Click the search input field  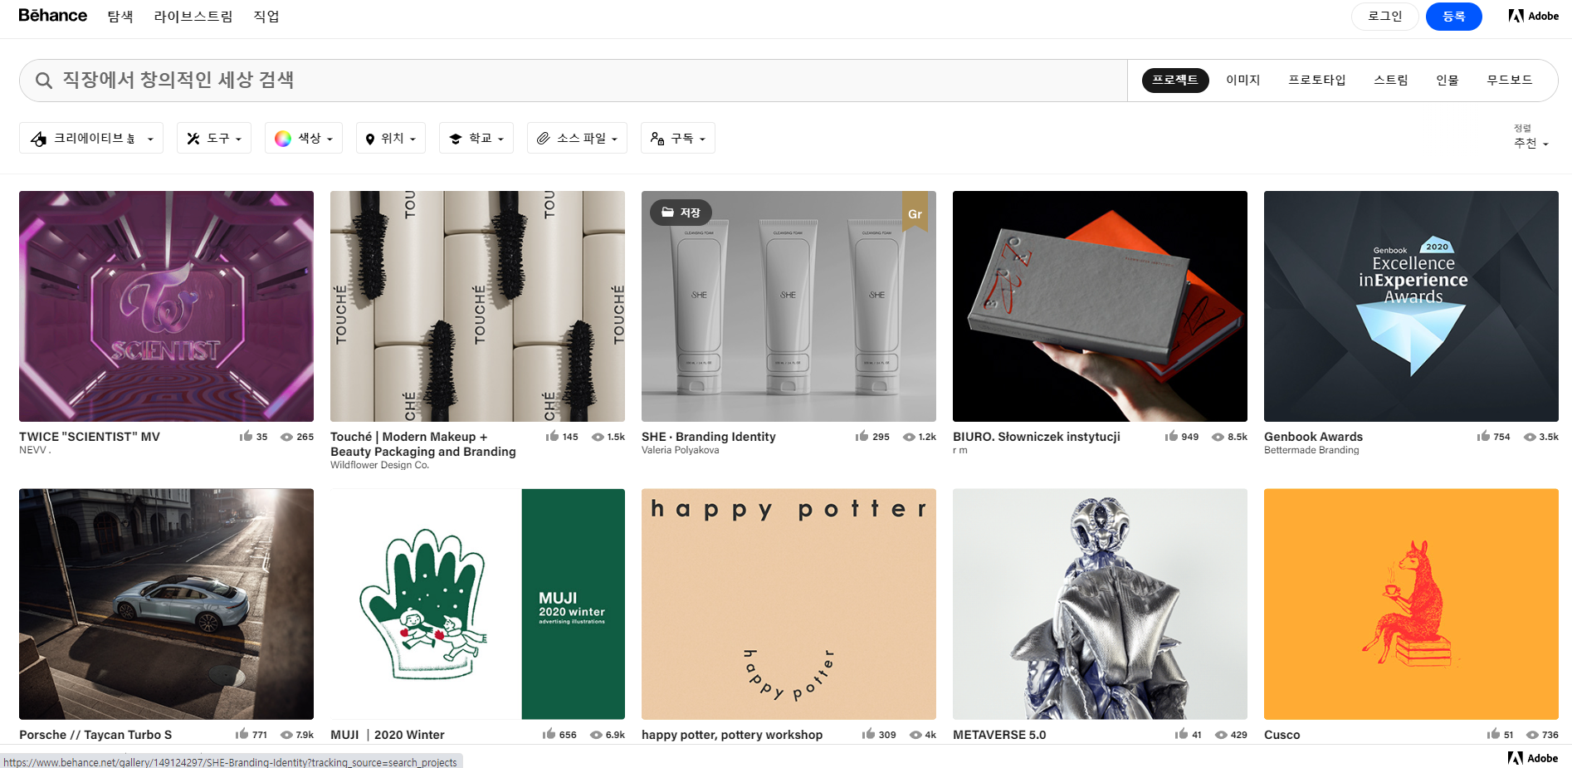(x=573, y=81)
